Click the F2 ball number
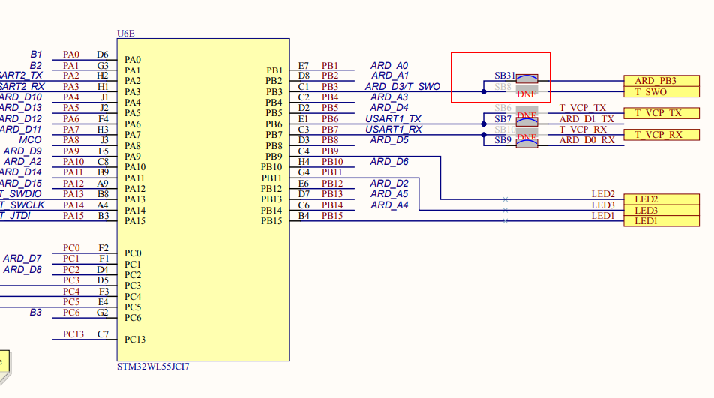This screenshot has height=398, width=714. pyautogui.click(x=103, y=248)
